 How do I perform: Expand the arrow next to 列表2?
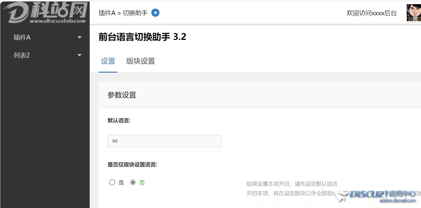79,55
